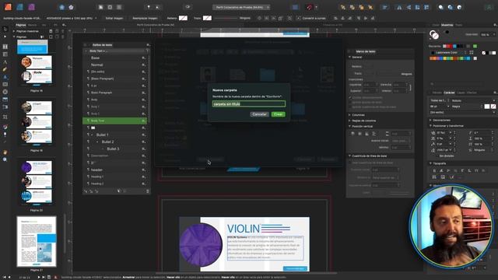Collapse the Páginas section
The width and height of the screenshot is (498, 280).
coord(14,37)
